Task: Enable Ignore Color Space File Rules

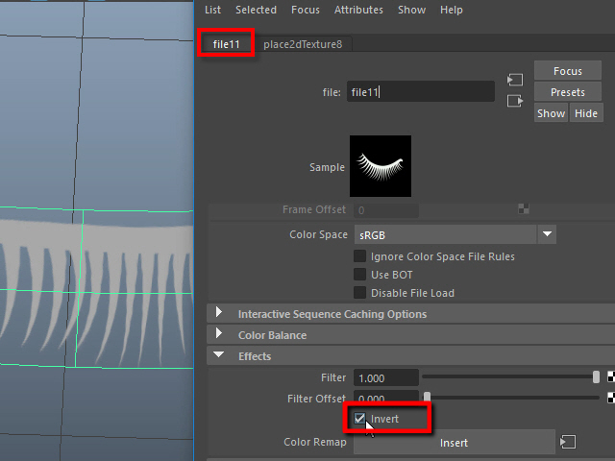Action: tap(360, 256)
